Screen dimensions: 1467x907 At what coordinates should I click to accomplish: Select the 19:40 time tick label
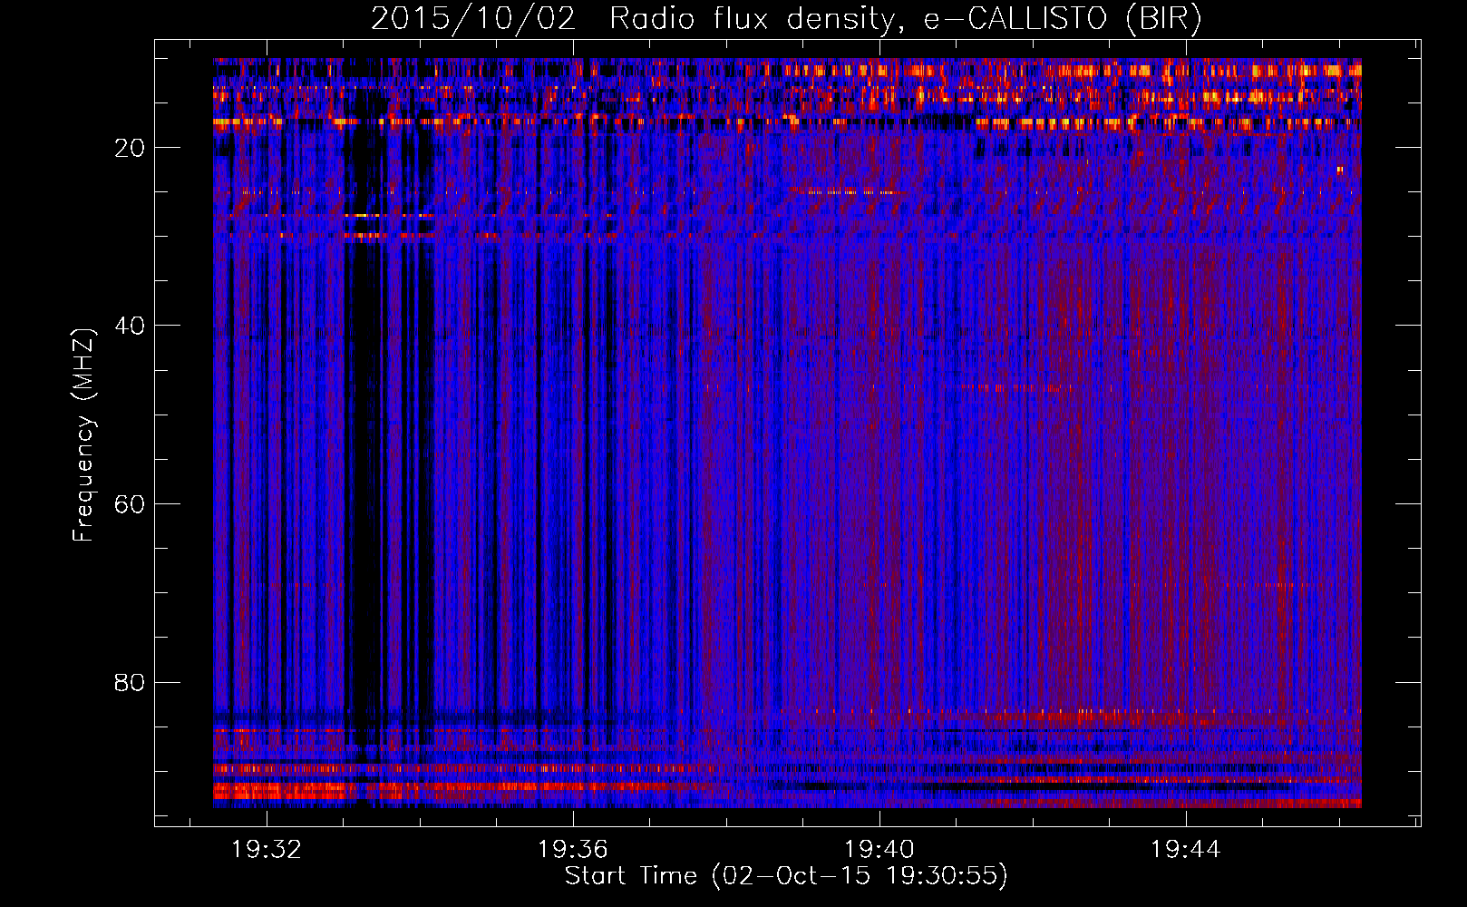pyautogui.click(x=879, y=850)
